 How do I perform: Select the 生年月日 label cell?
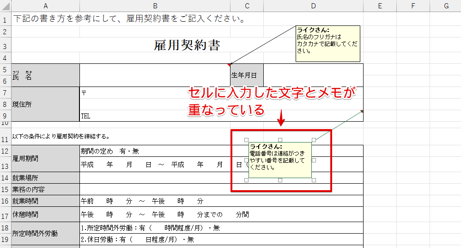247,75
